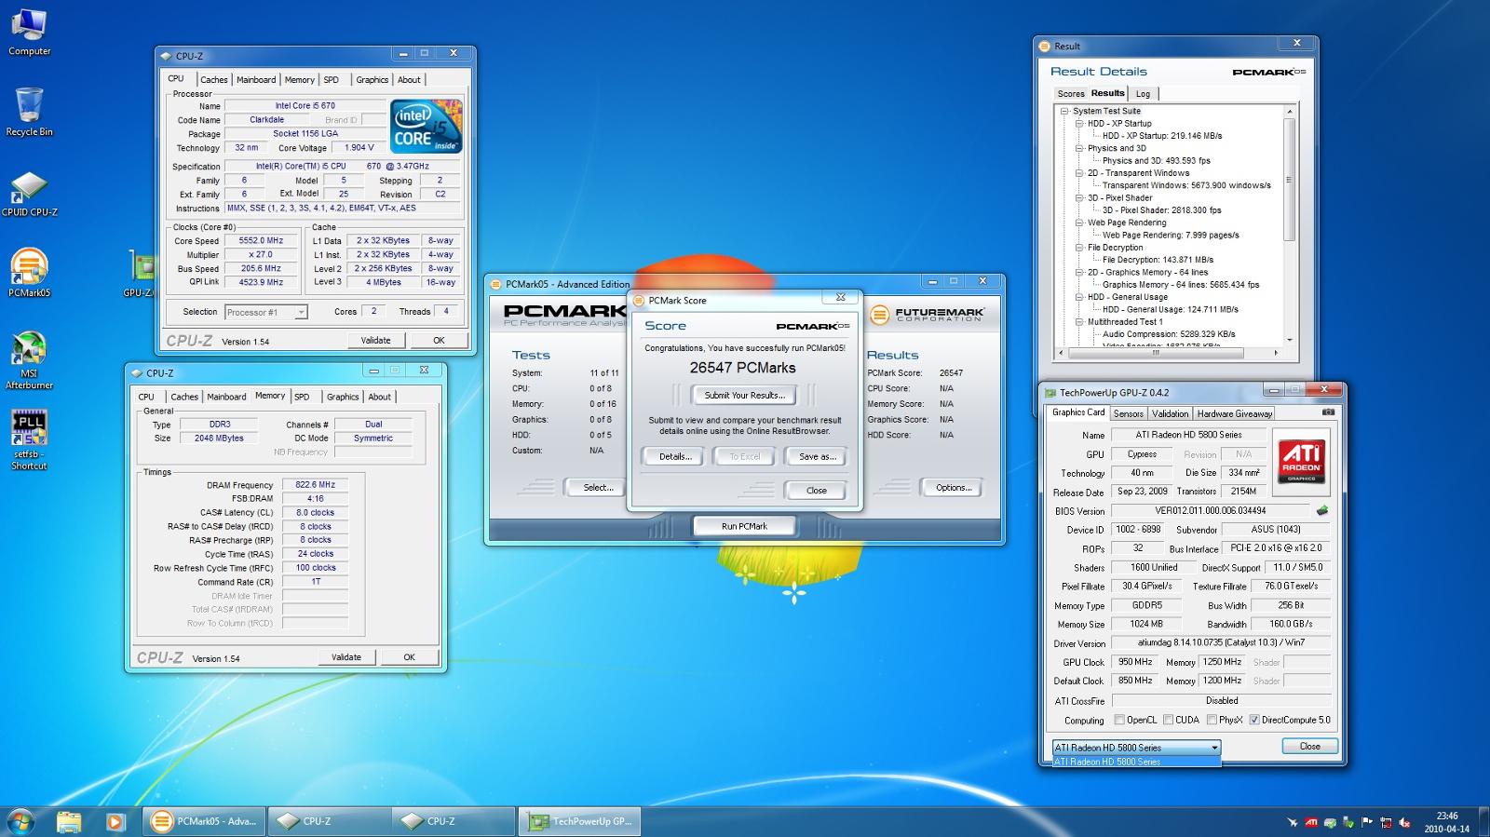
Task: Click the Result Details horizontal scrollbar thumb
Action: (1156, 353)
